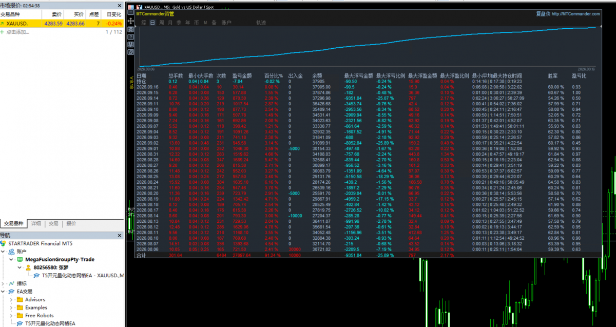616x327 pixels.
Task: Select the M tab in MTCommander
Action: click(x=205, y=23)
